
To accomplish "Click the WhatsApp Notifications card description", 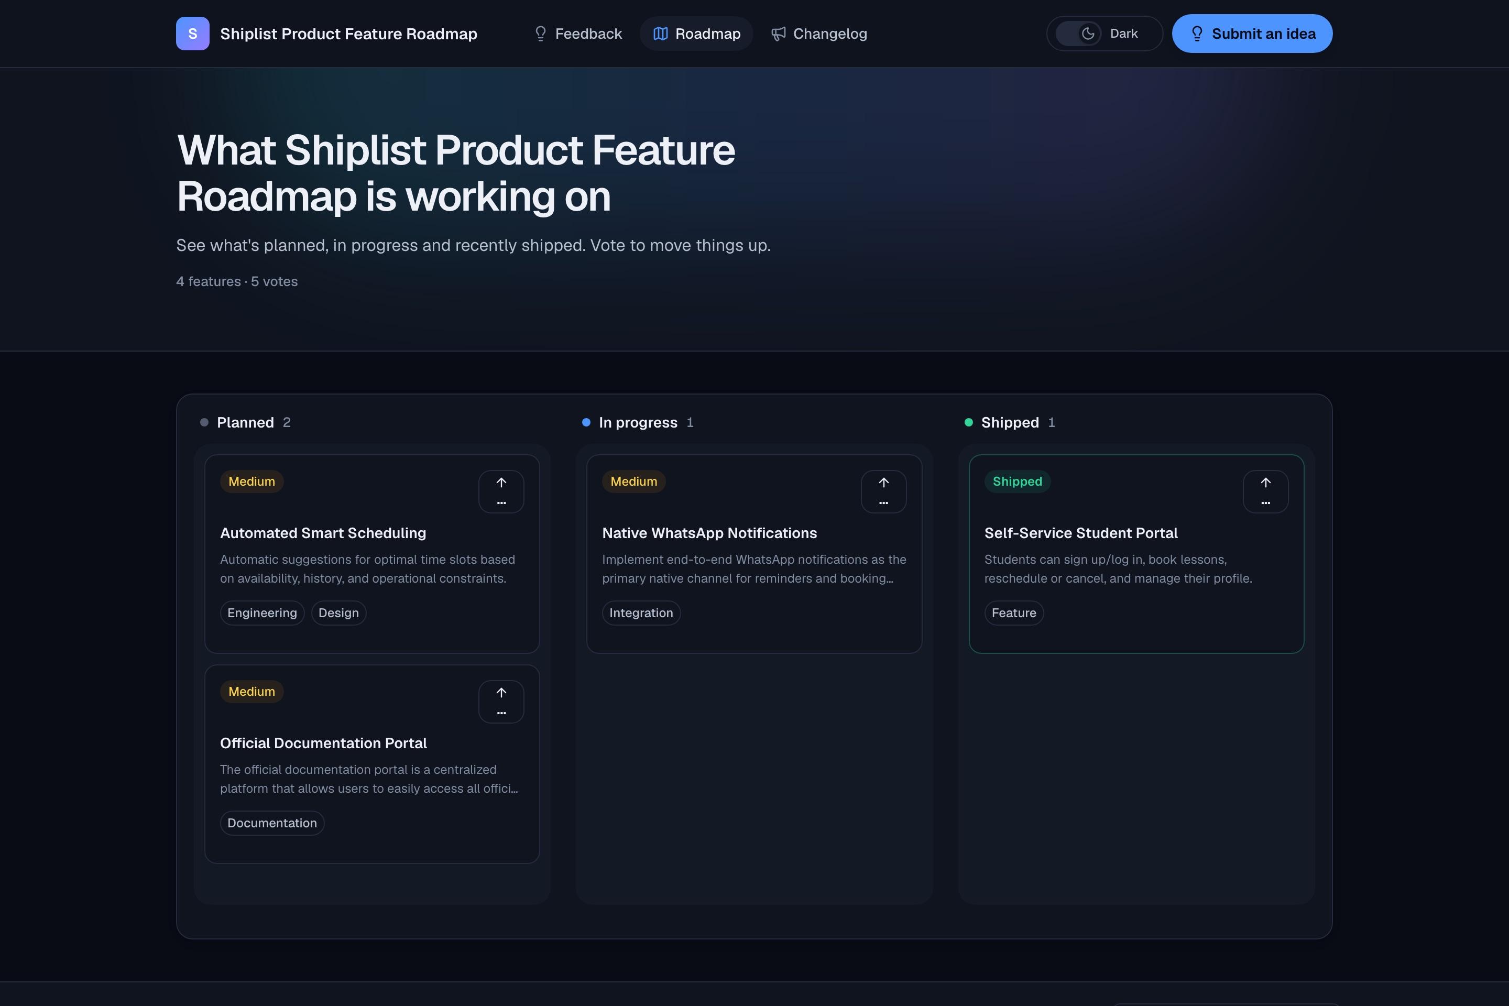I will (754, 568).
